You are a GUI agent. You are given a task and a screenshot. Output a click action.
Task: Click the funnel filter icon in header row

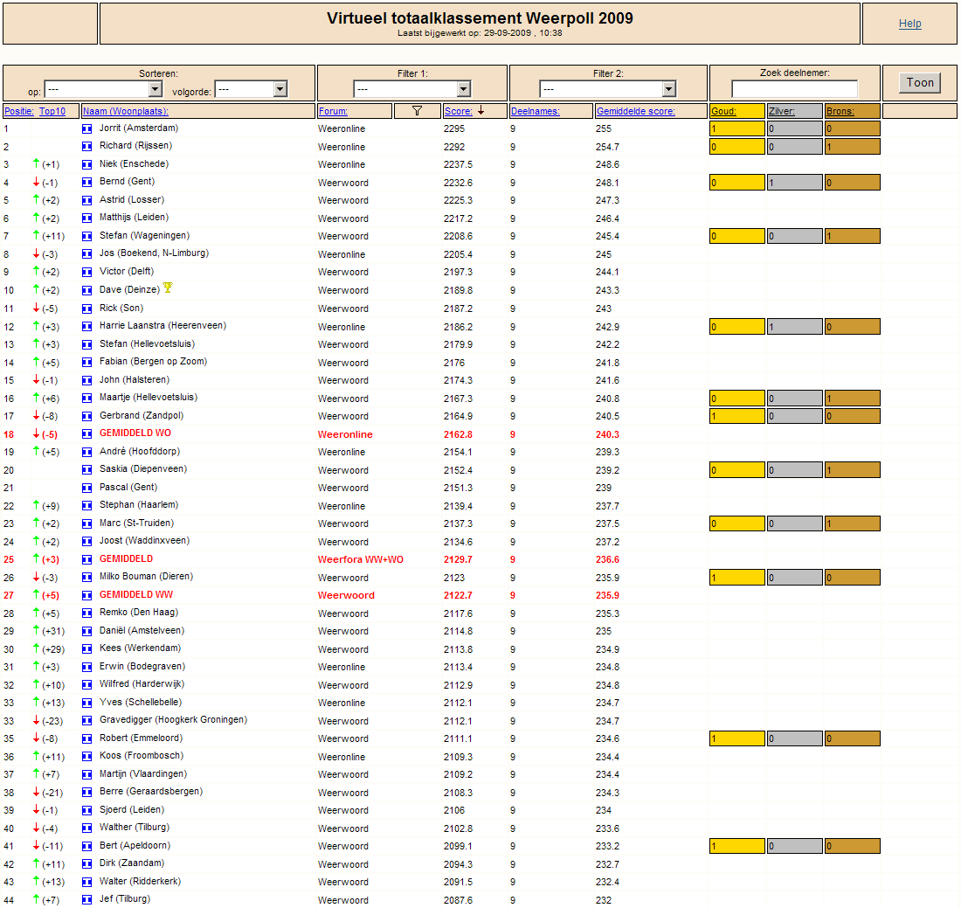(417, 111)
